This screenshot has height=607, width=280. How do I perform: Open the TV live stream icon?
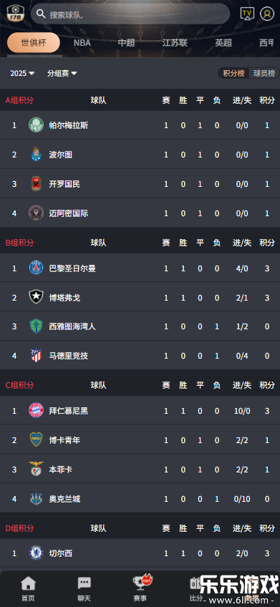point(247,14)
